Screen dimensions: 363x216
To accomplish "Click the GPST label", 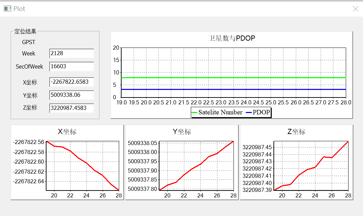I will [29, 42].
